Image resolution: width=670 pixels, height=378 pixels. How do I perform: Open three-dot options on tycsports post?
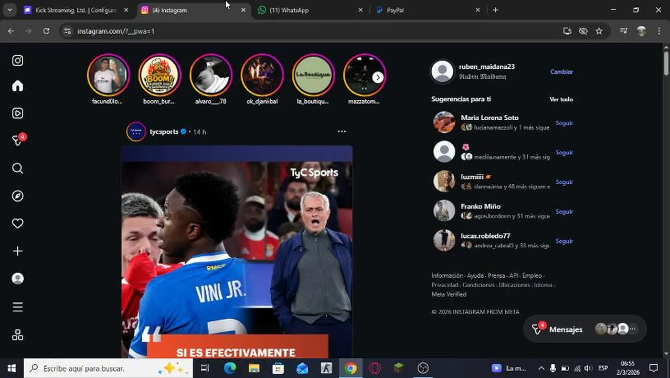click(x=342, y=131)
